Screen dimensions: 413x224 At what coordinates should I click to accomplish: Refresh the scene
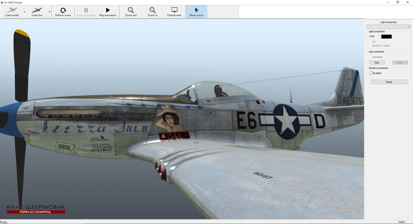tap(63, 12)
